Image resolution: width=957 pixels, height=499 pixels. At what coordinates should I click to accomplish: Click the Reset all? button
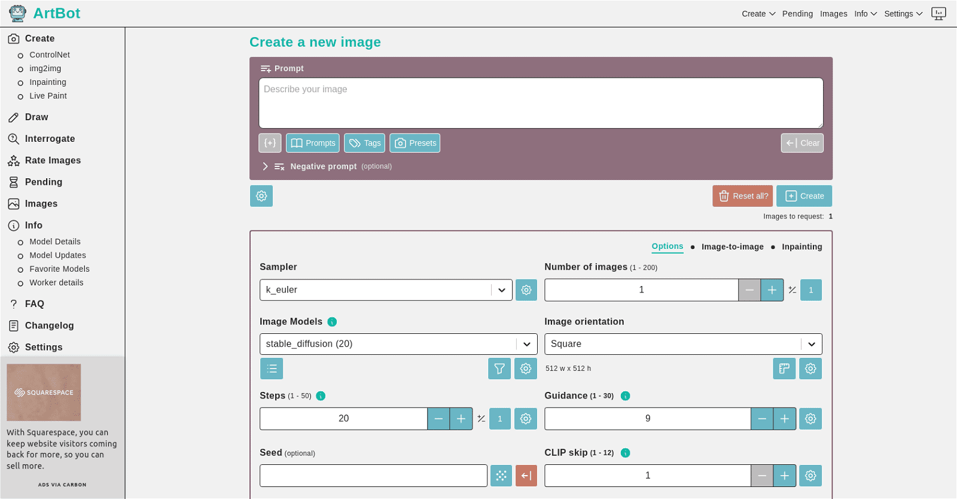click(742, 196)
